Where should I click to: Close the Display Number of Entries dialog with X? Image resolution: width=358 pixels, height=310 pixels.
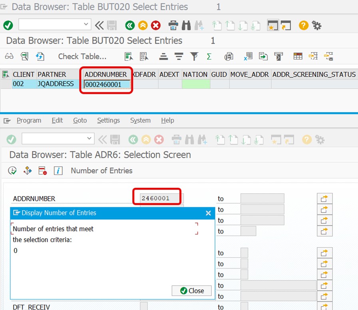coord(208,213)
